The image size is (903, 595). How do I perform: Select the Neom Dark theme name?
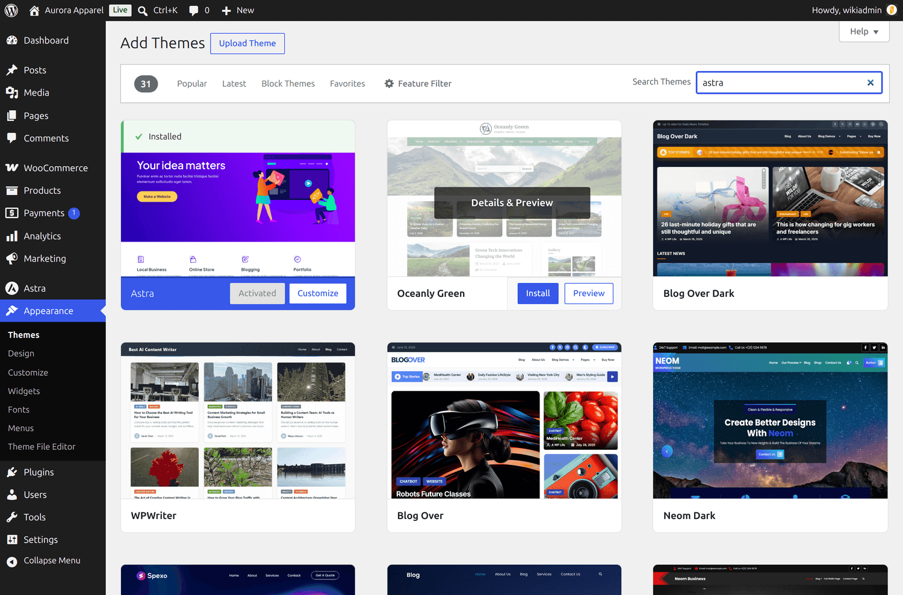coord(689,516)
